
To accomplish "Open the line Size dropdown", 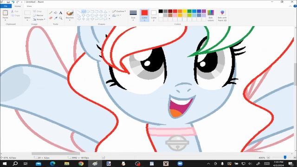I will pos(133,15).
